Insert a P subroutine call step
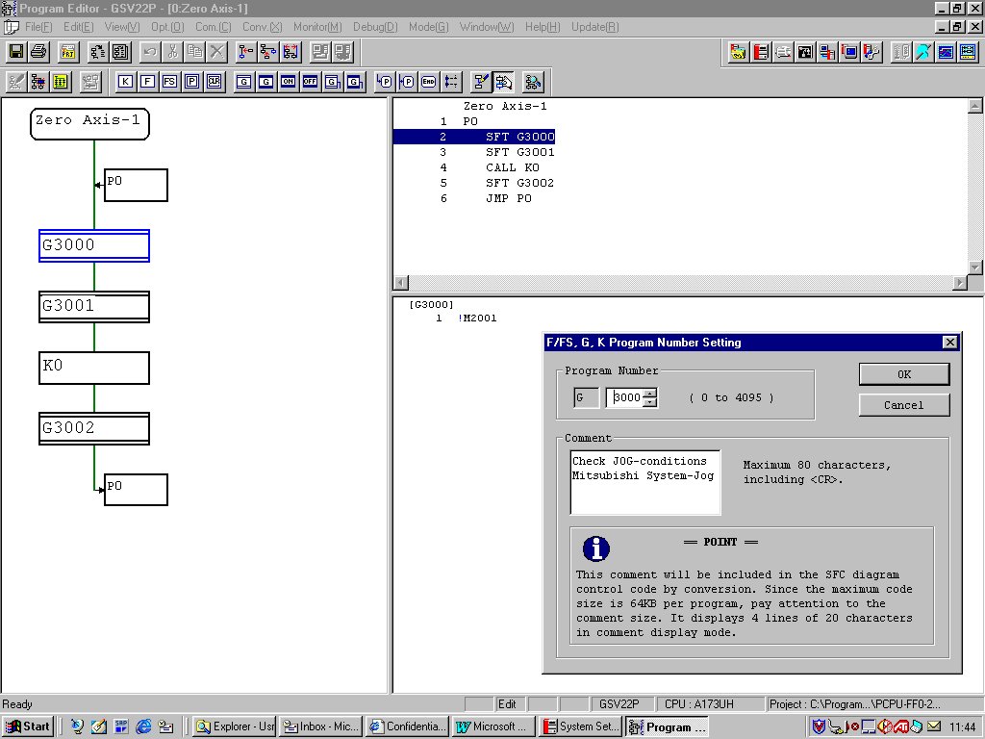 (191, 82)
